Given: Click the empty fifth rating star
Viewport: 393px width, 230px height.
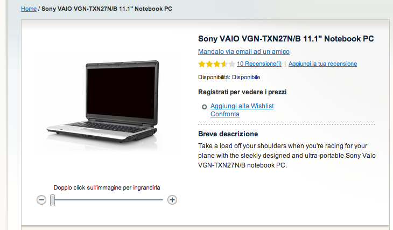Looking at the screenshot, I should click(232, 64).
